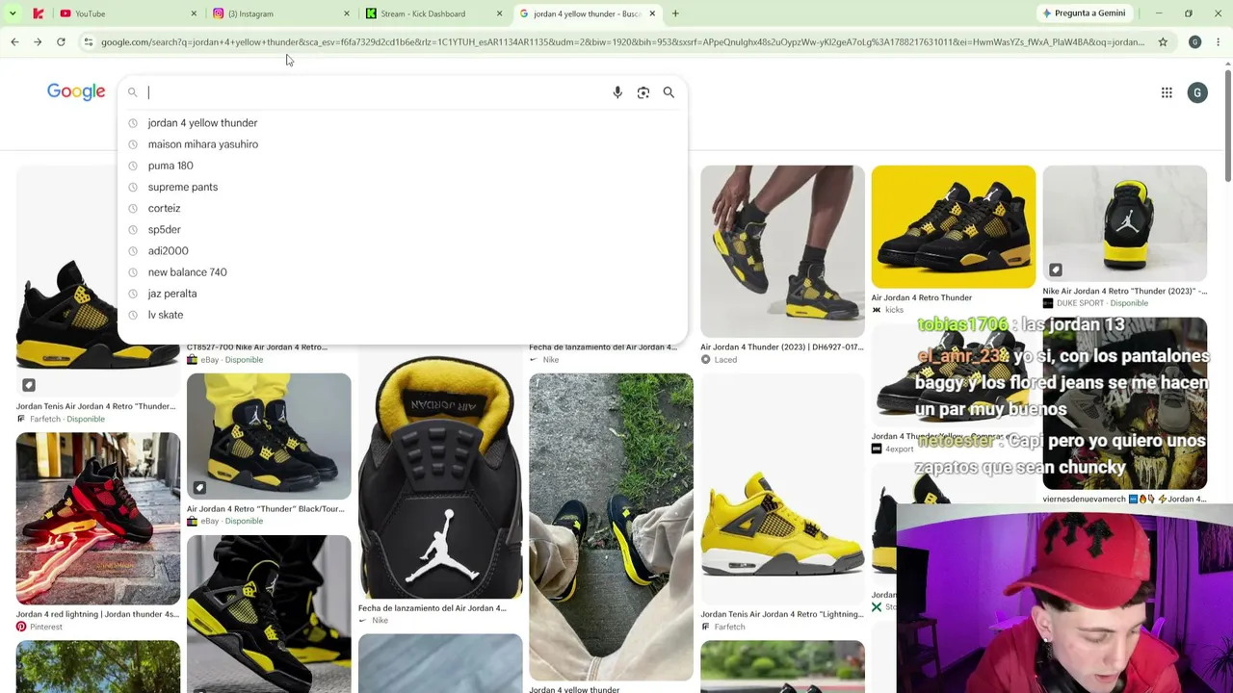The width and height of the screenshot is (1233, 693).
Task: Click the history clock icon beside 'corteiz'
Action: (133, 208)
